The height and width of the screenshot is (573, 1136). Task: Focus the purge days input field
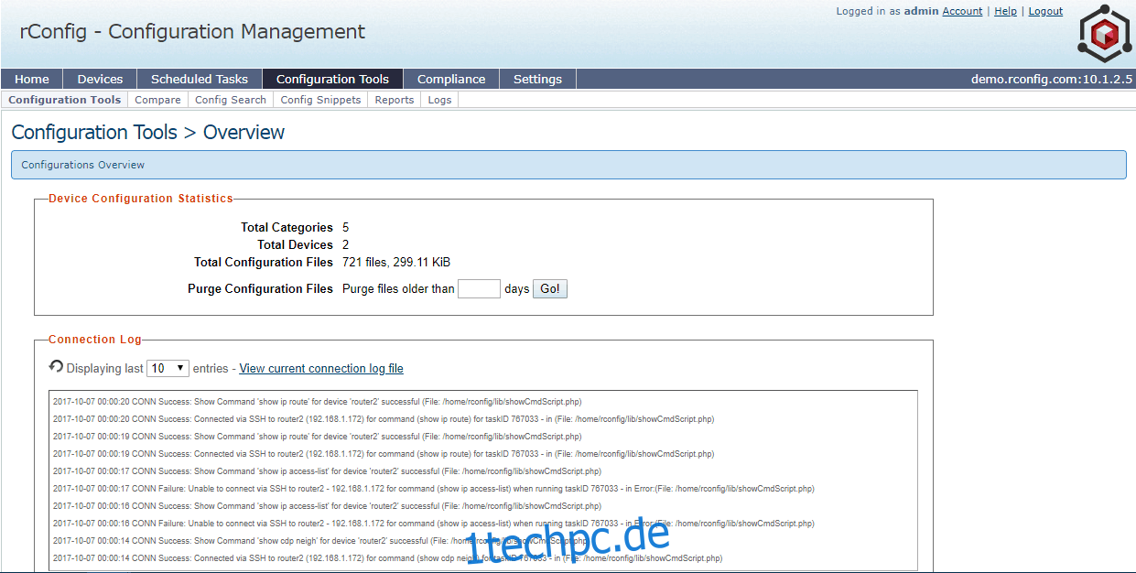click(479, 288)
